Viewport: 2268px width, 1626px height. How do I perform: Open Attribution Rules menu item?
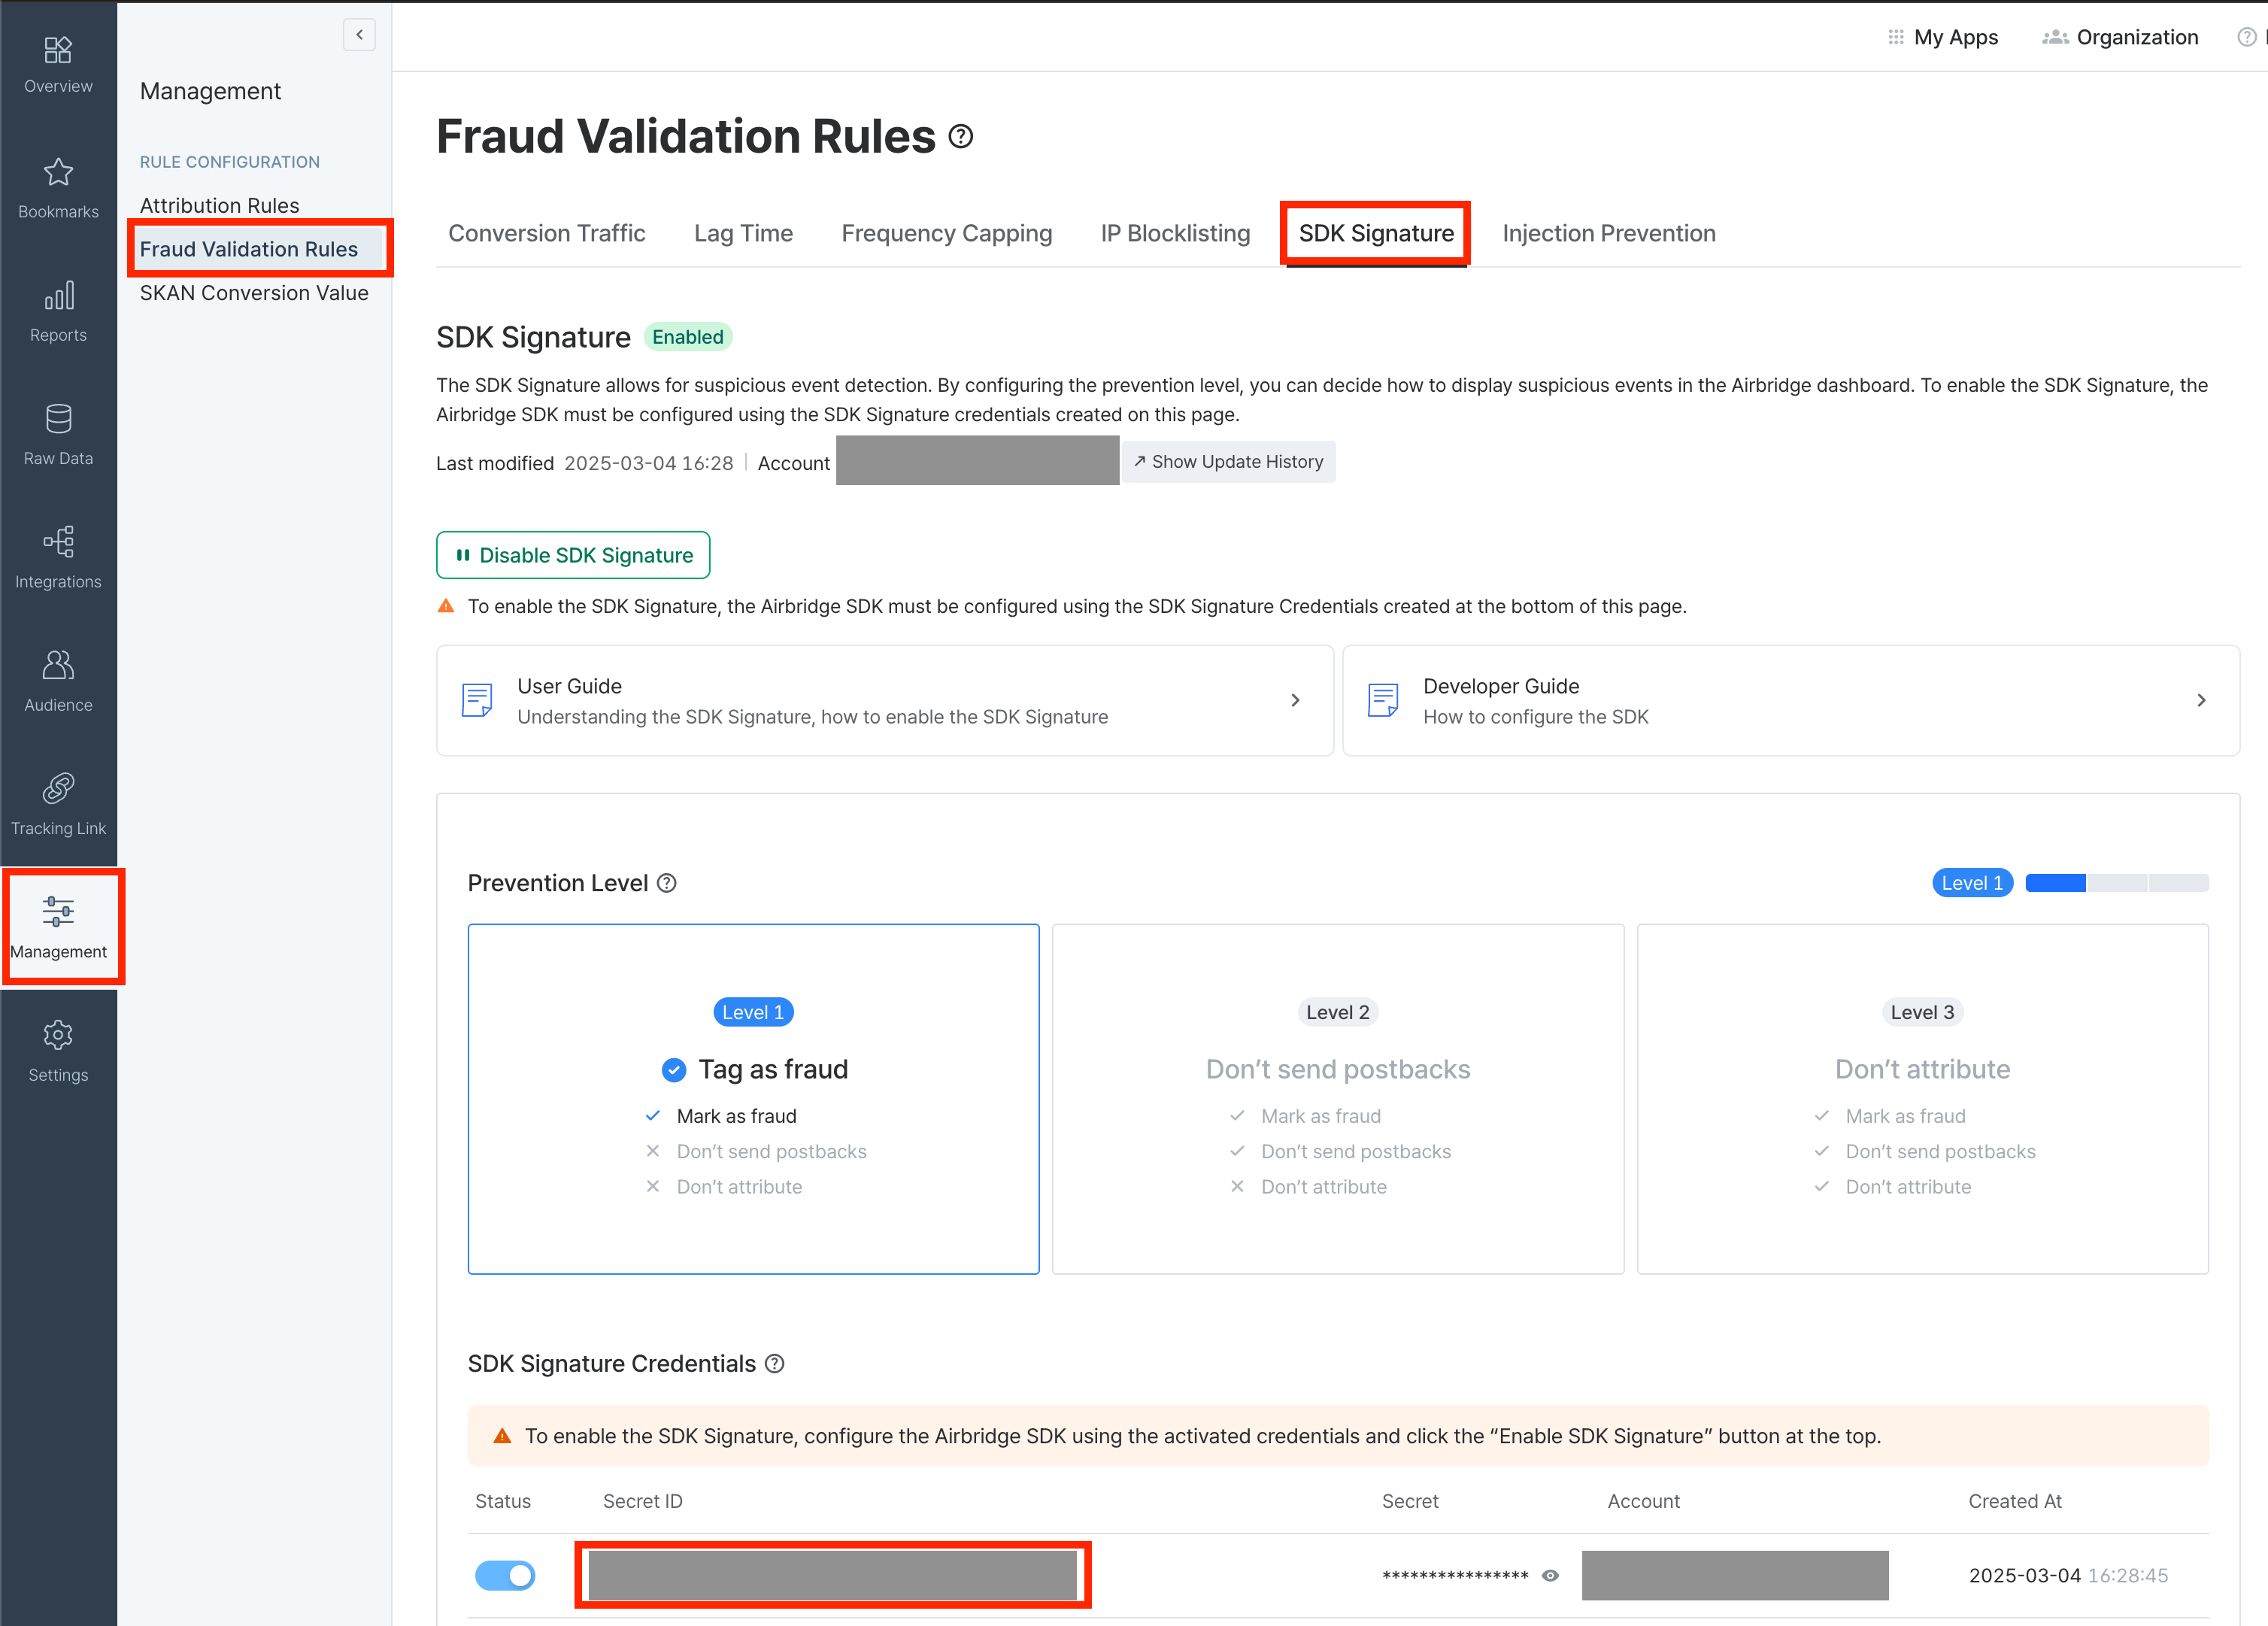point(219,205)
